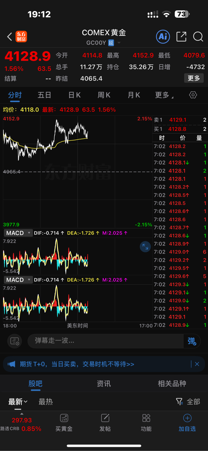
Task: Select the 最热 sort option
Action: coord(45,402)
